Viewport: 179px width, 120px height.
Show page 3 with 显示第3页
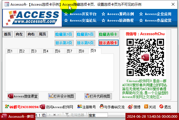(64, 43)
